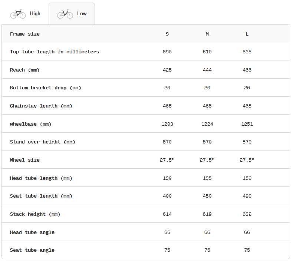Screen dimensions: 293x261
Task: Select the L frame size column header
Action: (247, 34)
